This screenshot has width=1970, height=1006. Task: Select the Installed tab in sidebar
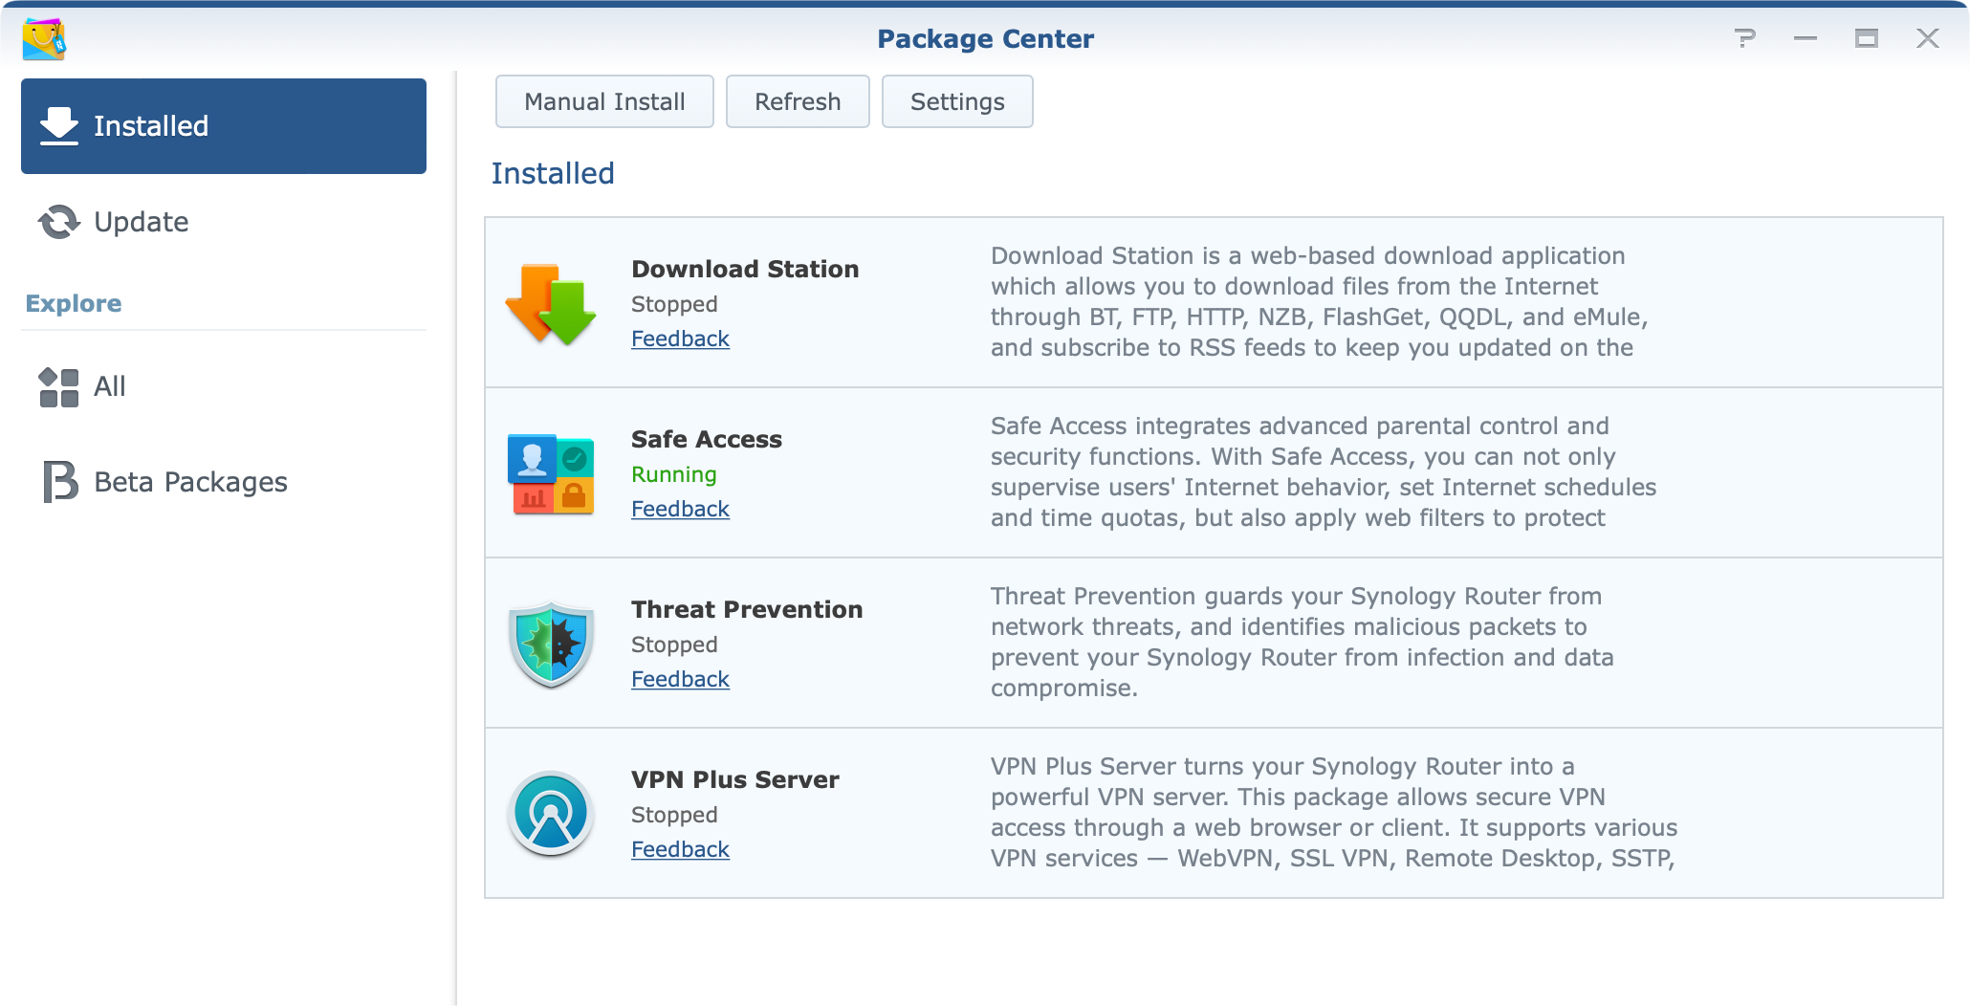224,126
